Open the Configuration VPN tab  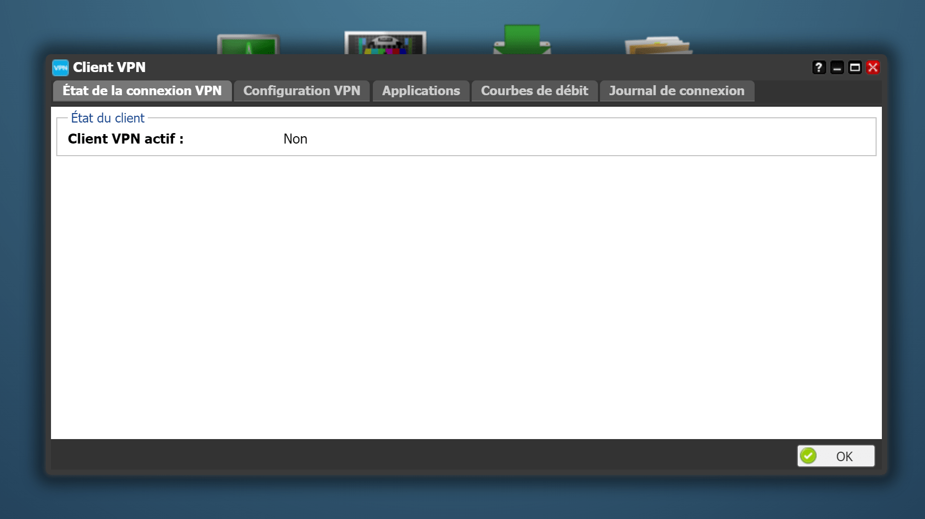pos(302,91)
